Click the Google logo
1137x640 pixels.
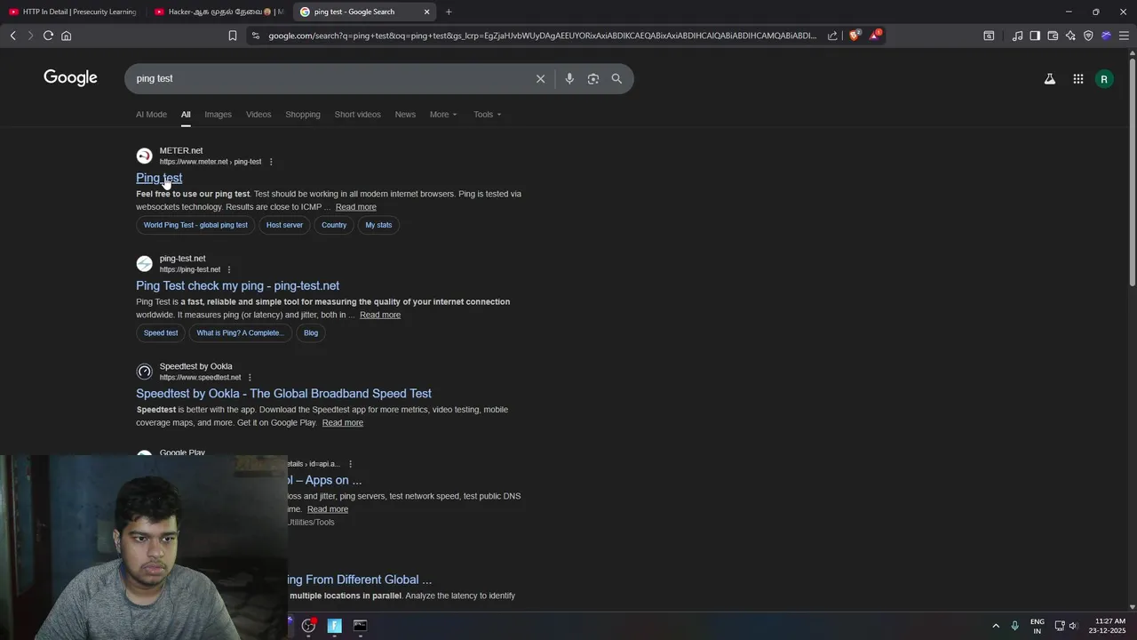(70, 78)
